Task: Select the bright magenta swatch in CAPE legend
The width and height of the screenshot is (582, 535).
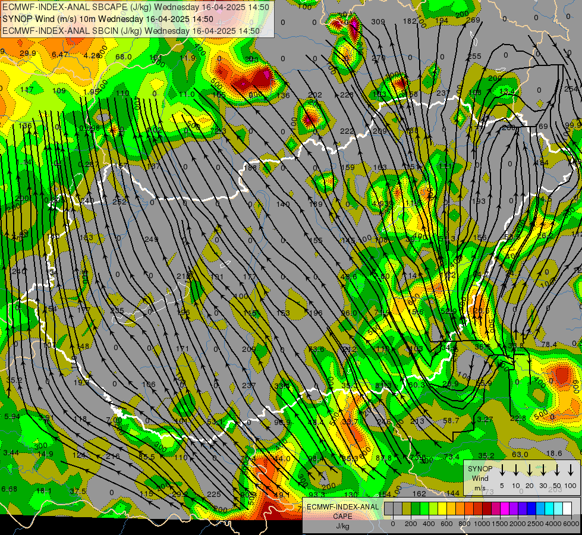Action: tap(505, 509)
